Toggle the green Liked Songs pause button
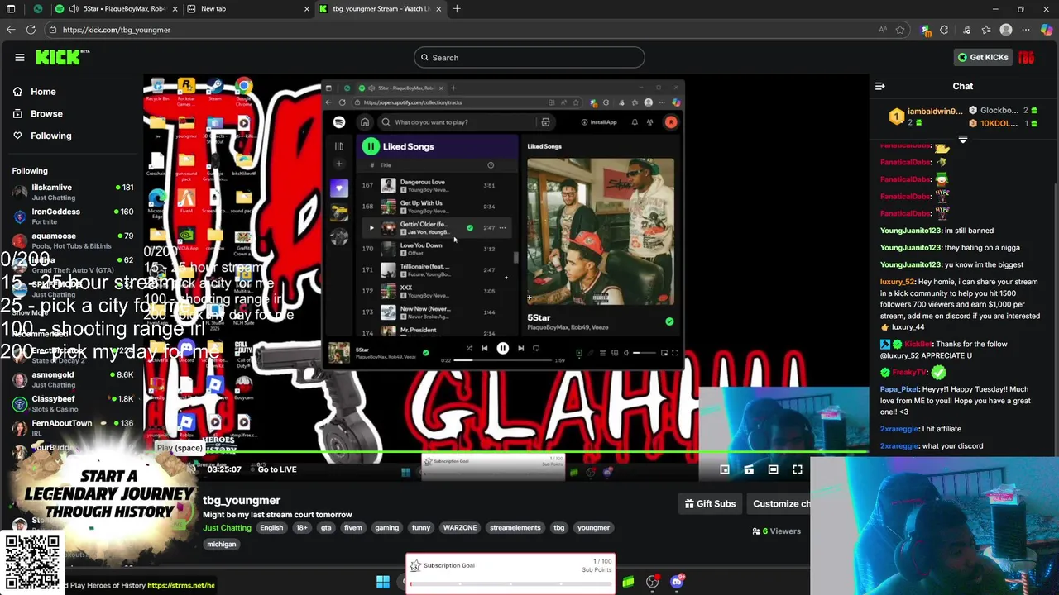 371,146
